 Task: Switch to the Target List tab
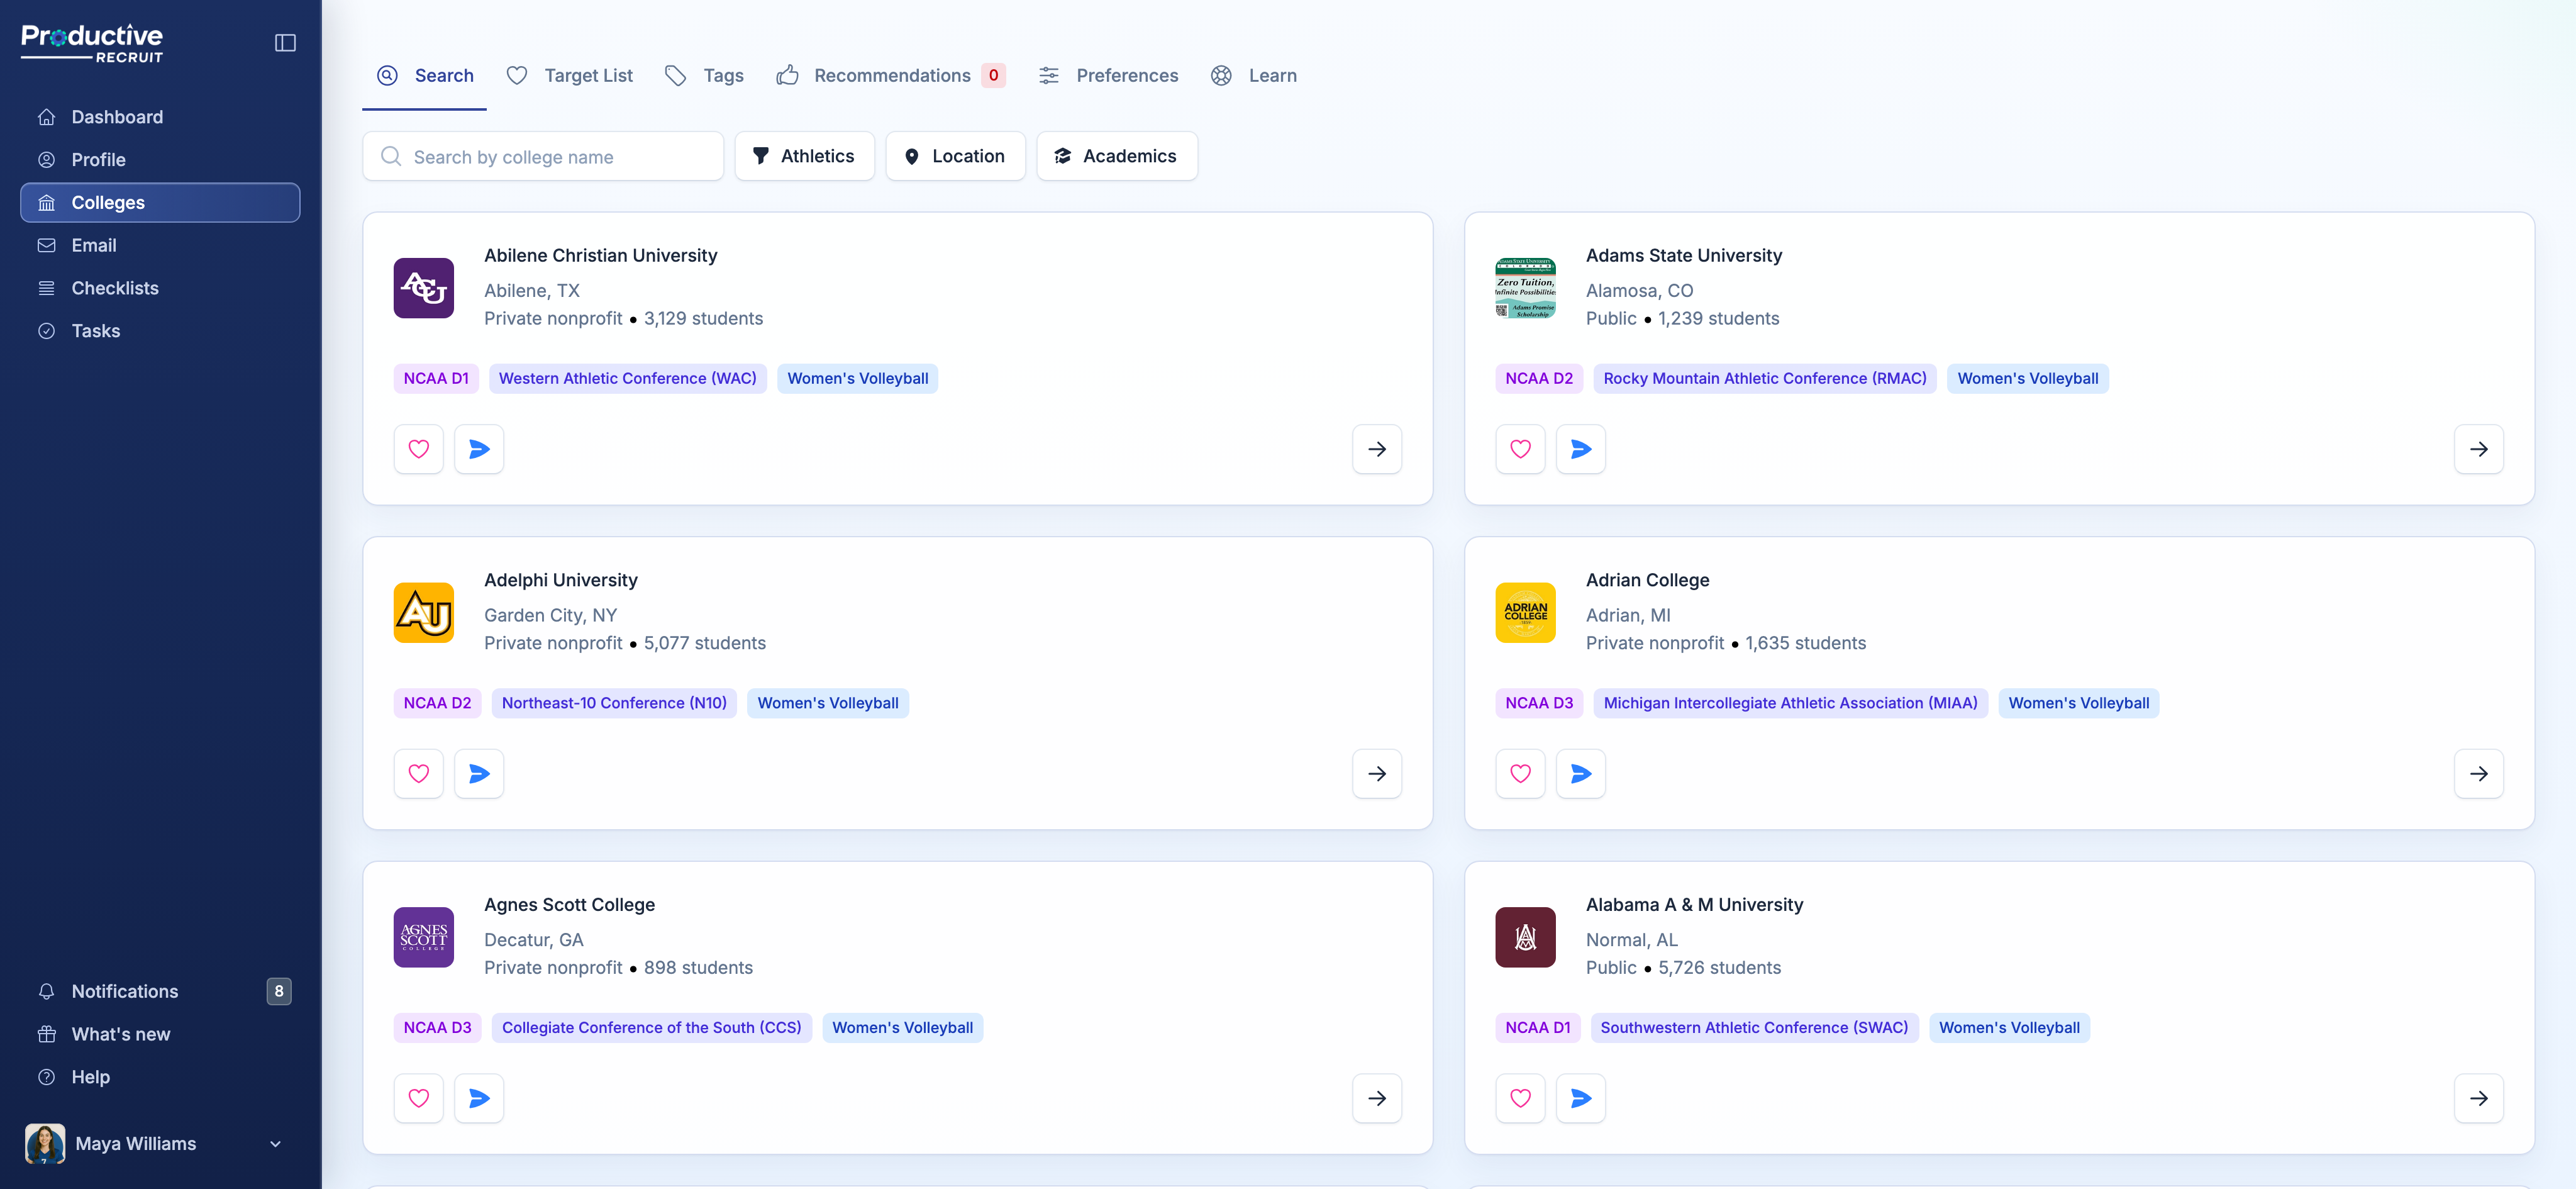pyautogui.click(x=569, y=76)
